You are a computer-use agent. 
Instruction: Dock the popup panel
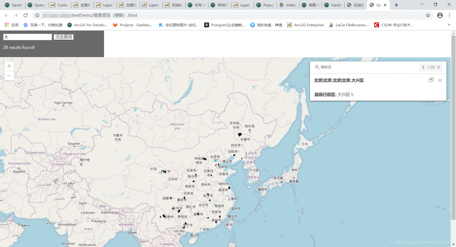431,80
